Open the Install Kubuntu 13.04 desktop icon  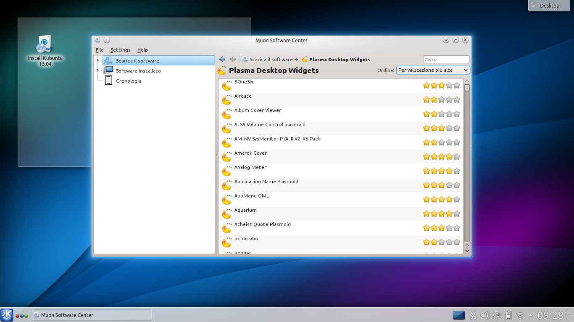45,50
